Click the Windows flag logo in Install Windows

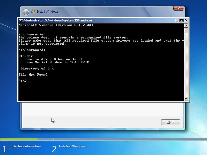point(33,12)
